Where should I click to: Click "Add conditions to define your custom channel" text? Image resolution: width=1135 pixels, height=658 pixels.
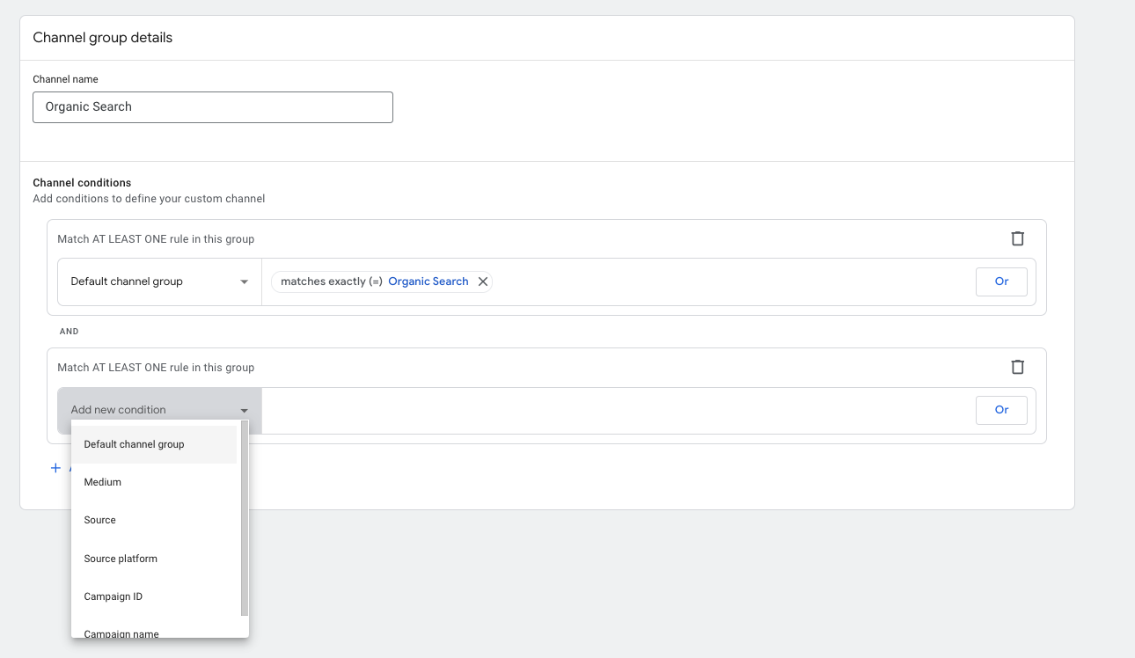tap(149, 199)
